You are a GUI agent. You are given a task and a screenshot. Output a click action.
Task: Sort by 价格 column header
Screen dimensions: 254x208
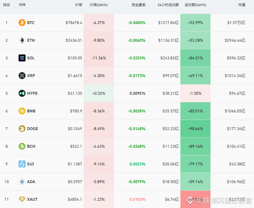78,5
